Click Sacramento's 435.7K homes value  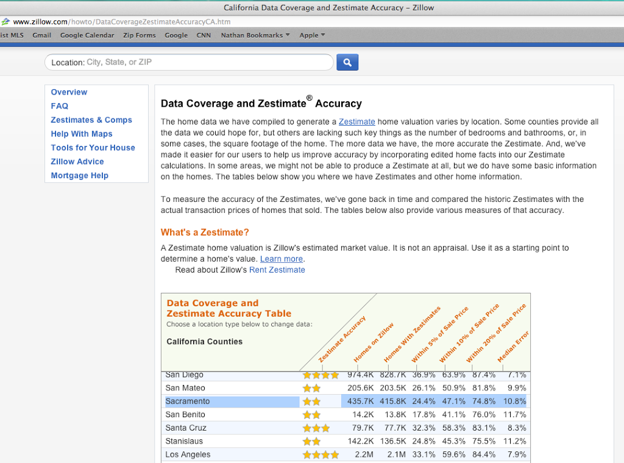[x=361, y=401]
